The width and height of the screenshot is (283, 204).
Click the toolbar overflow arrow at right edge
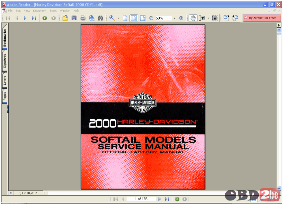[279, 25]
